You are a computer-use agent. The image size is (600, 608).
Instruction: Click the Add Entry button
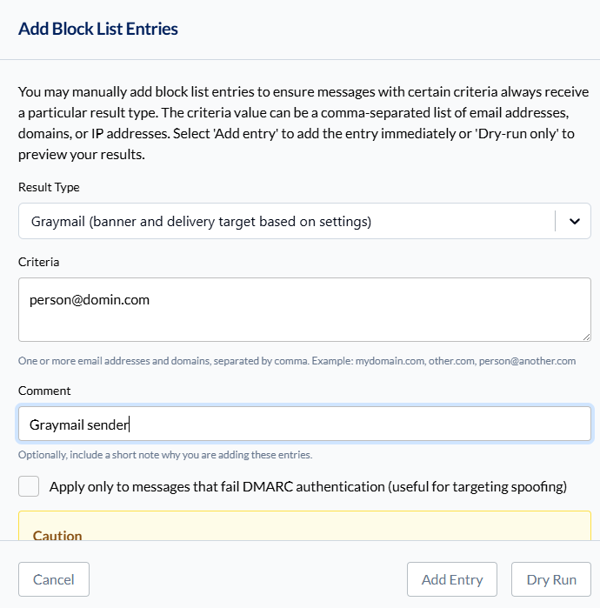coord(452,579)
